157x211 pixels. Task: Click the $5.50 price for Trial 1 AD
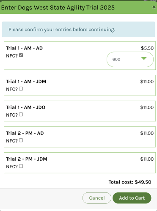pyautogui.click(x=147, y=48)
